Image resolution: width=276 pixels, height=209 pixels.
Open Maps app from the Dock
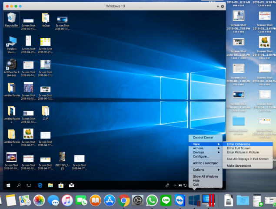tap(25, 200)
